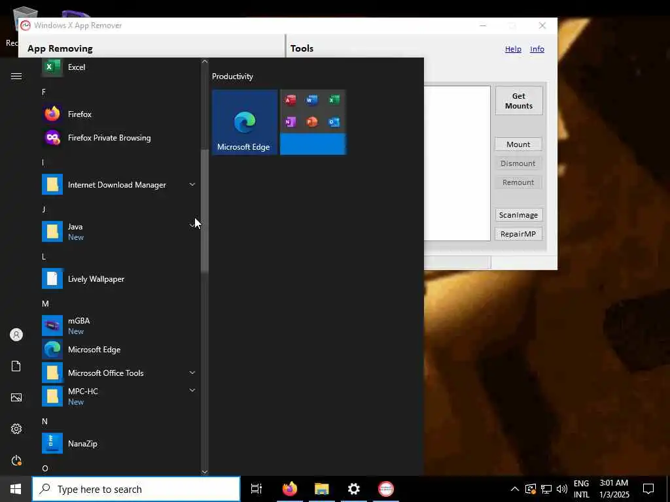Open File Explorer from the taskbar
The width and height of the screenshot is (670, 502).
click(322, 489)
